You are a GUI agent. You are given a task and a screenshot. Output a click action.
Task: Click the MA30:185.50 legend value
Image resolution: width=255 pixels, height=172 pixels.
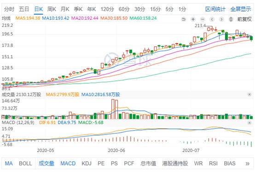pyautogui.click(x=114, y=18)
